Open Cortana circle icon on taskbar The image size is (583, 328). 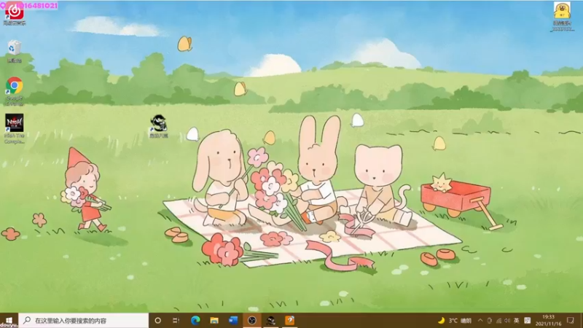[157, 320]
